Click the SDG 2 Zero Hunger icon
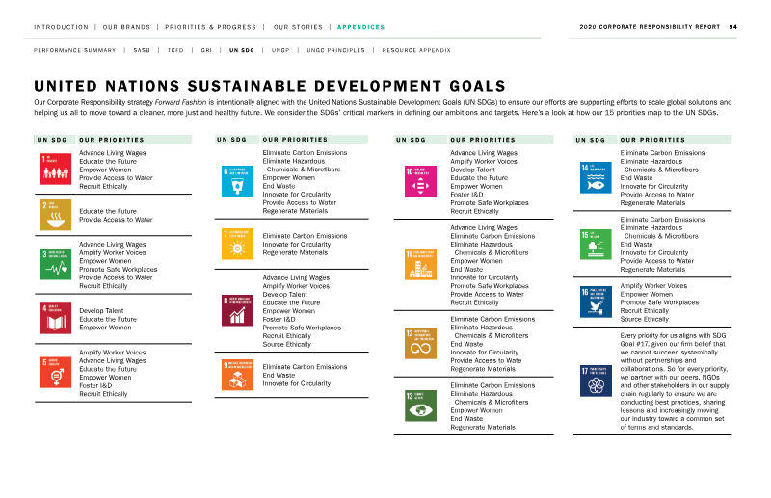Screen dimensions: 771x498 (56, 215)
